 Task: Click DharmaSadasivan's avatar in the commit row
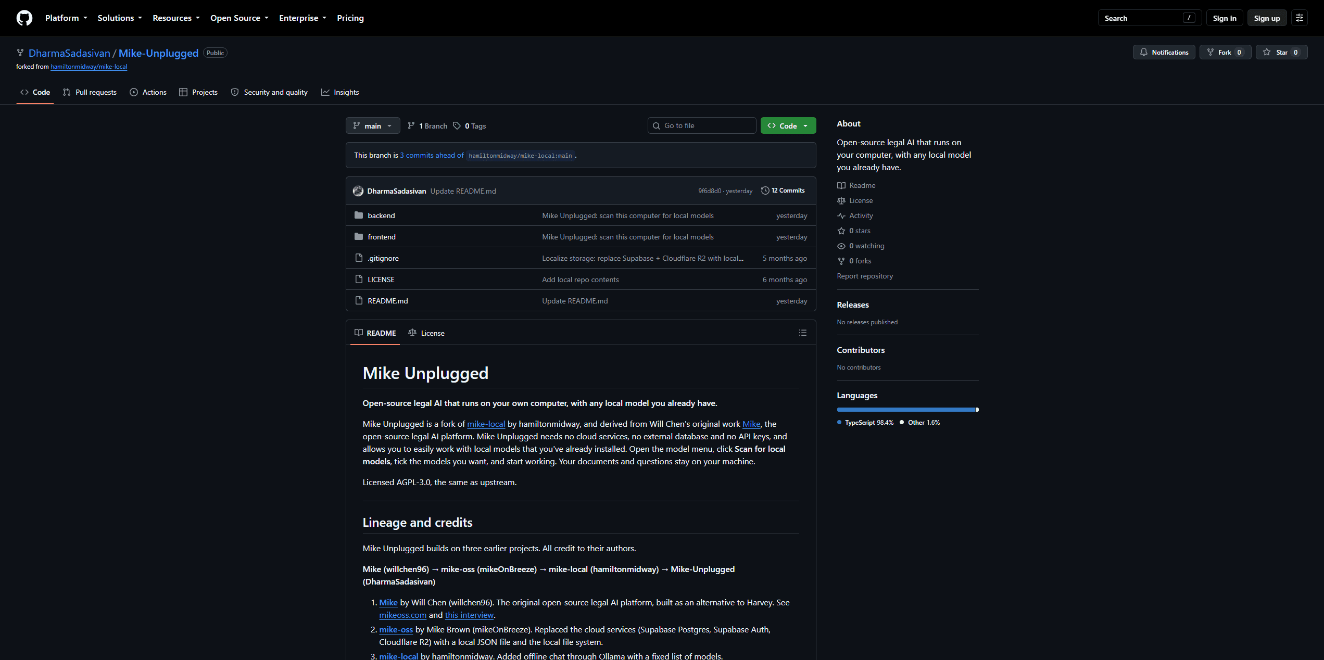click(x=358, y=191)
